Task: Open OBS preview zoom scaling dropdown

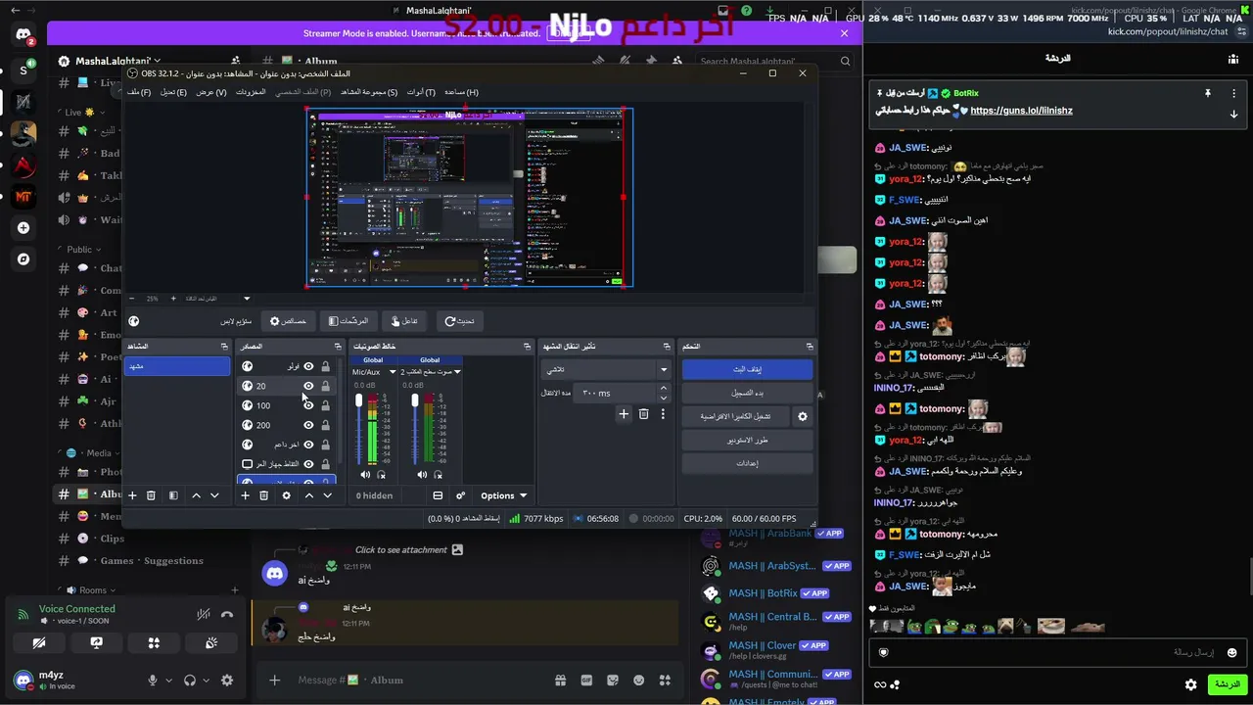Action: [x=247, y=299]
